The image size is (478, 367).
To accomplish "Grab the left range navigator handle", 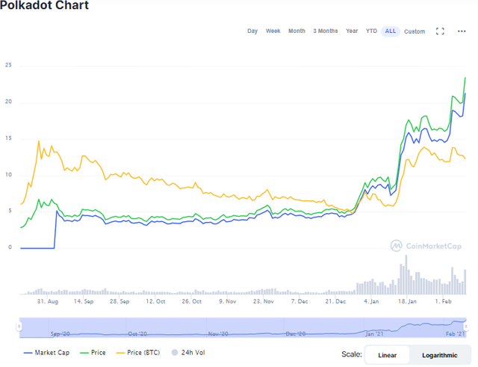I will pyautogui.click(x=19, y=327).
